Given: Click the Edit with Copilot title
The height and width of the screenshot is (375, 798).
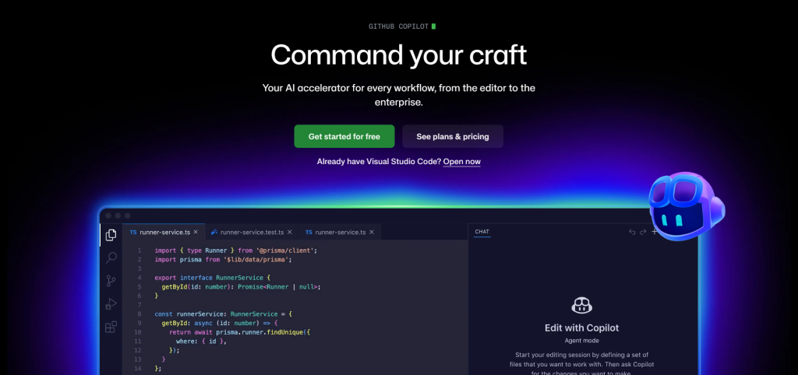Looking at the screenshot, I should point(581,328).
